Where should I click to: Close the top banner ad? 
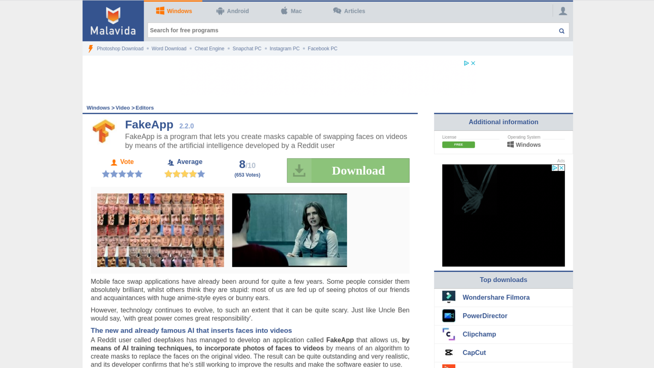pos(473,63)
